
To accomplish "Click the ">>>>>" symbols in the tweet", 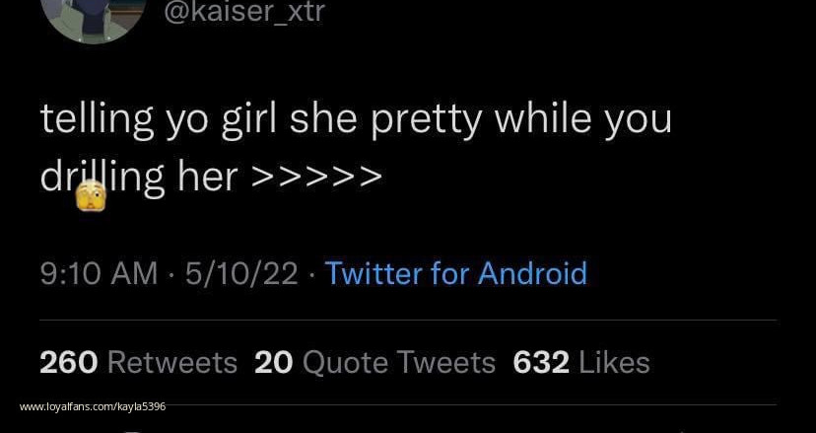I will click(316, 178).
